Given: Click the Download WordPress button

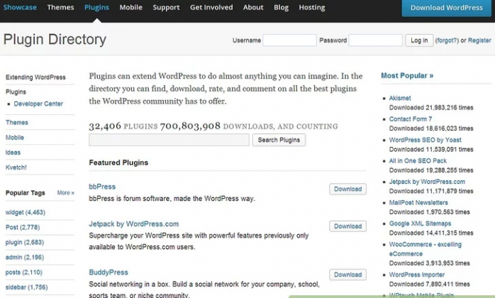Looking at the screenshot, I should point(447,9).
